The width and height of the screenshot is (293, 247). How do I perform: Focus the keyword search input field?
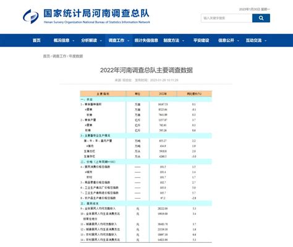point(226,18)
